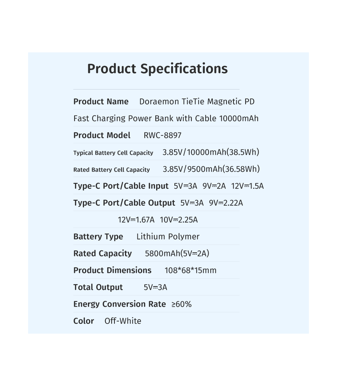Select model number RWC-8897
337x386 pixels.
coord(162,135)
